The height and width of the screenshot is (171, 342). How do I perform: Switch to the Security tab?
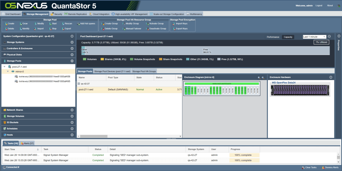click(56, 14)
